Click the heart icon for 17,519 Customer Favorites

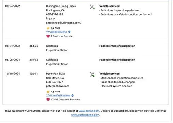48,100
